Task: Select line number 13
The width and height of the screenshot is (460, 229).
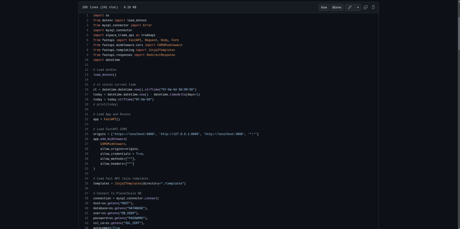Action: point(86,75)
